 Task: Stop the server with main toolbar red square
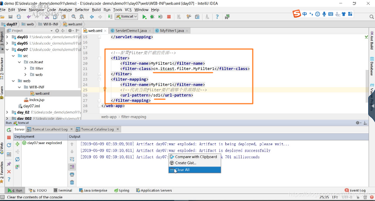pos(169,17)
